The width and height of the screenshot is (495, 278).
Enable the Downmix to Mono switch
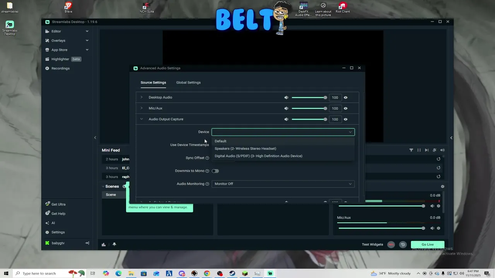[x=215, y=171]
